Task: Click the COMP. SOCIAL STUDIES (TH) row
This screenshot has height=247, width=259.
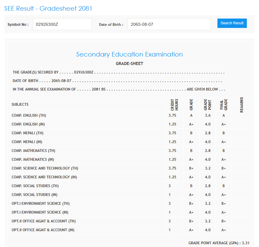Action: [x=35, y=186]
